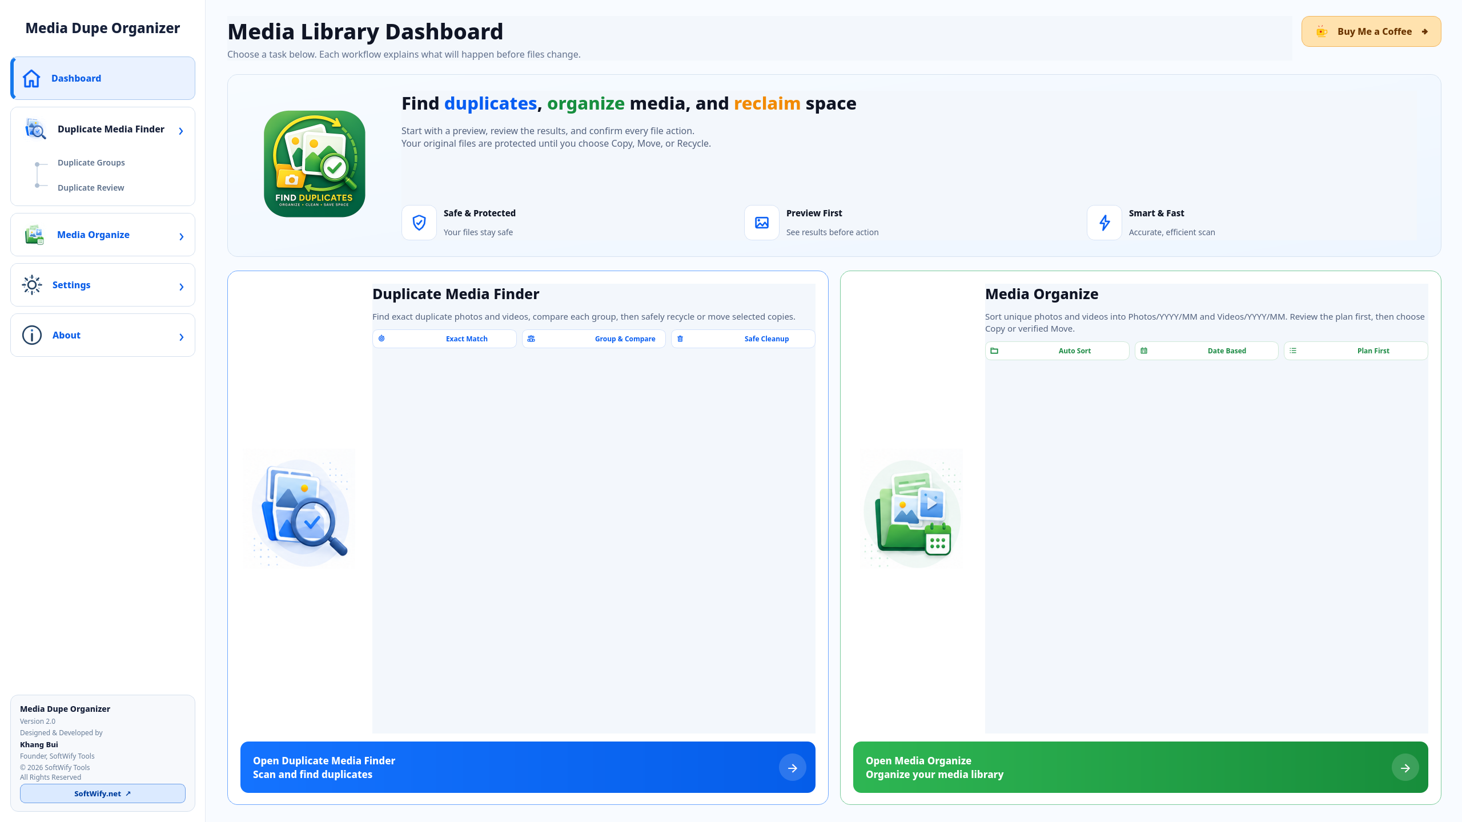Click the Date Based calendar icon
1462x822 pixels.
pos(1144,350)
